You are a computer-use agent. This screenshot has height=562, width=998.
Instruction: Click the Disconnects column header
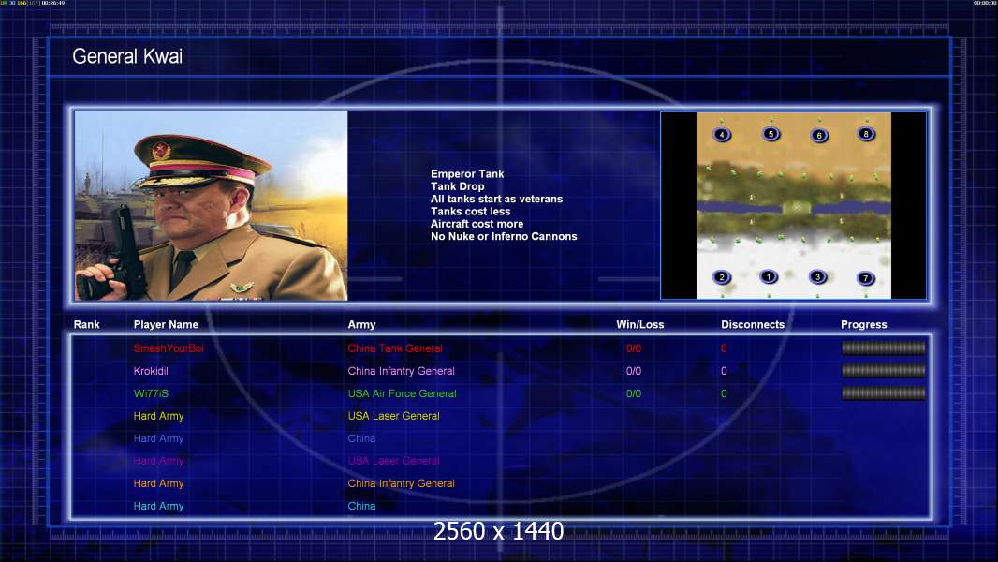click(753, 325)
